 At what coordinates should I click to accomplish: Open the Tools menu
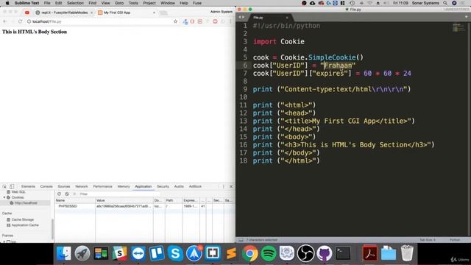[x=133, y=3]
